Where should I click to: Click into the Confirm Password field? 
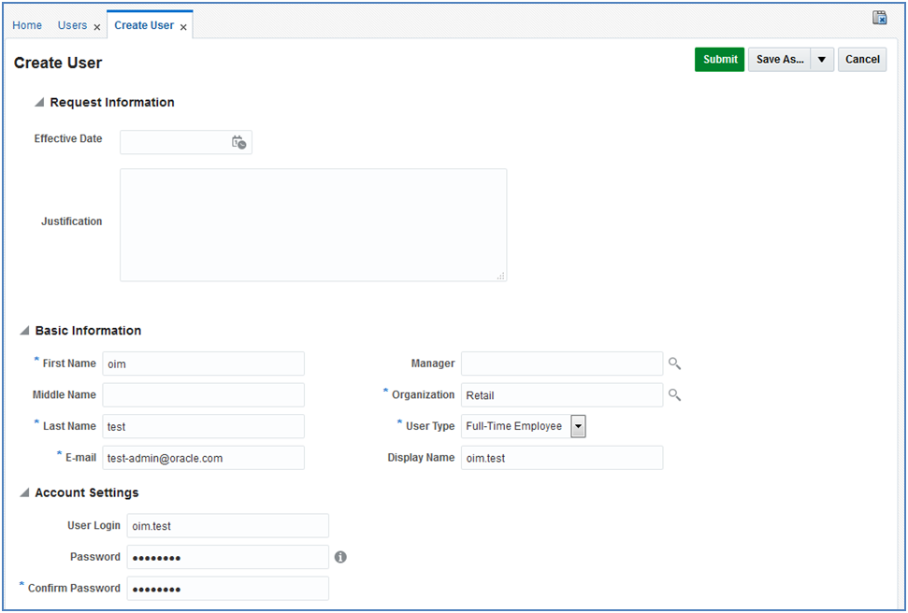pos(228,588)
